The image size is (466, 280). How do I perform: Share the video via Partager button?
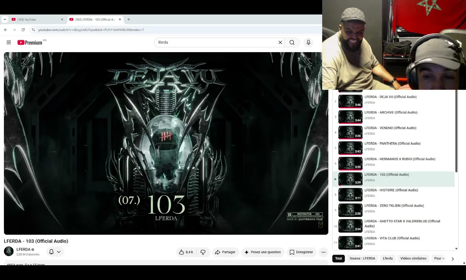pos(225,252)
